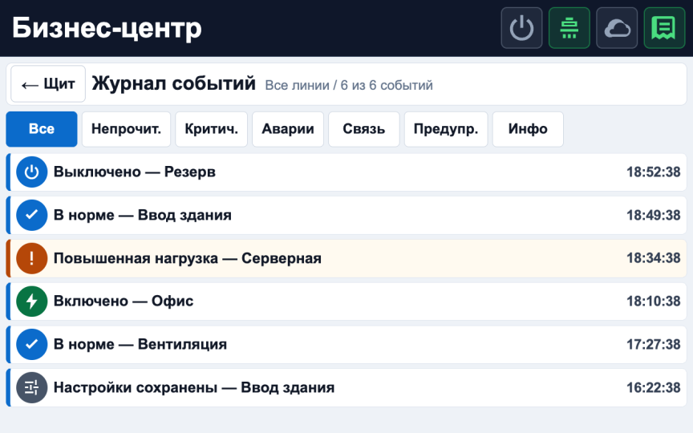Click the timestamp 17:27:38
Viewport: 693px width, 433px height.
point(653,344)
